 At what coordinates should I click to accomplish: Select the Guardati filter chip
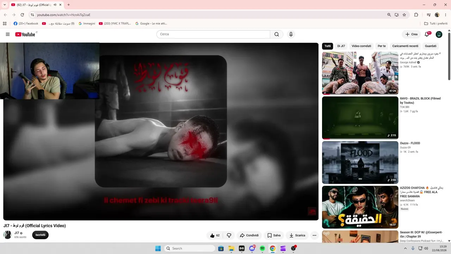coord(431,46)
